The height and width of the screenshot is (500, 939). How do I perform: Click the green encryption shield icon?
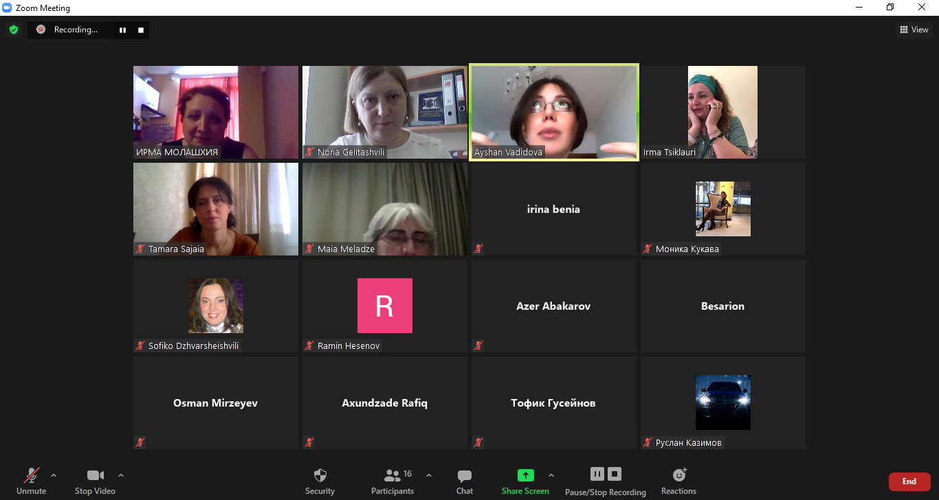click(x=14, y=30)
